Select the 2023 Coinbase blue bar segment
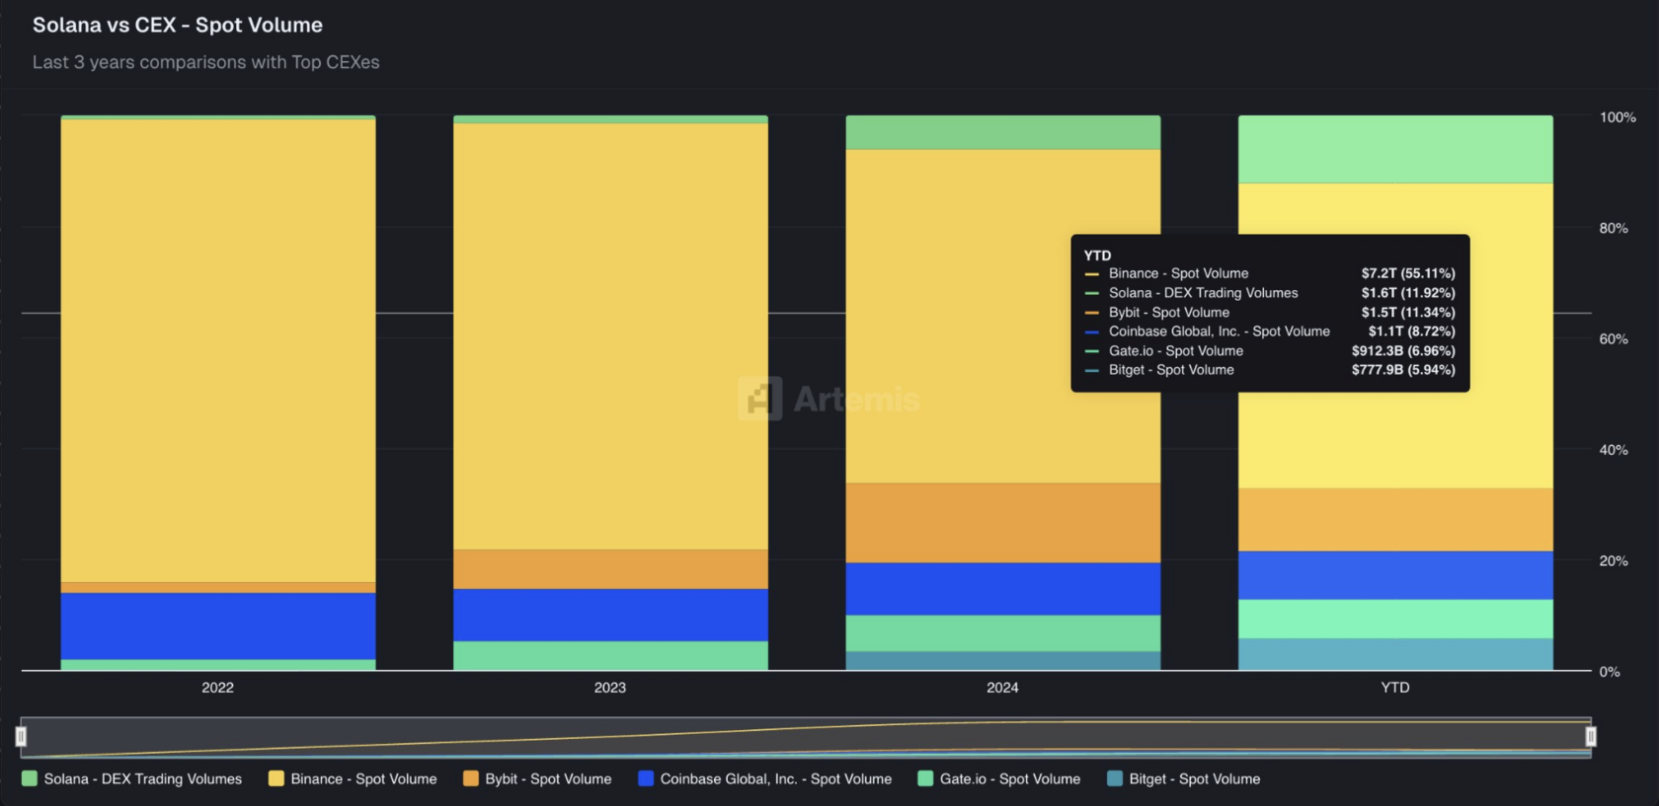This screenshot has height=806, width=1659. point(610,615)
